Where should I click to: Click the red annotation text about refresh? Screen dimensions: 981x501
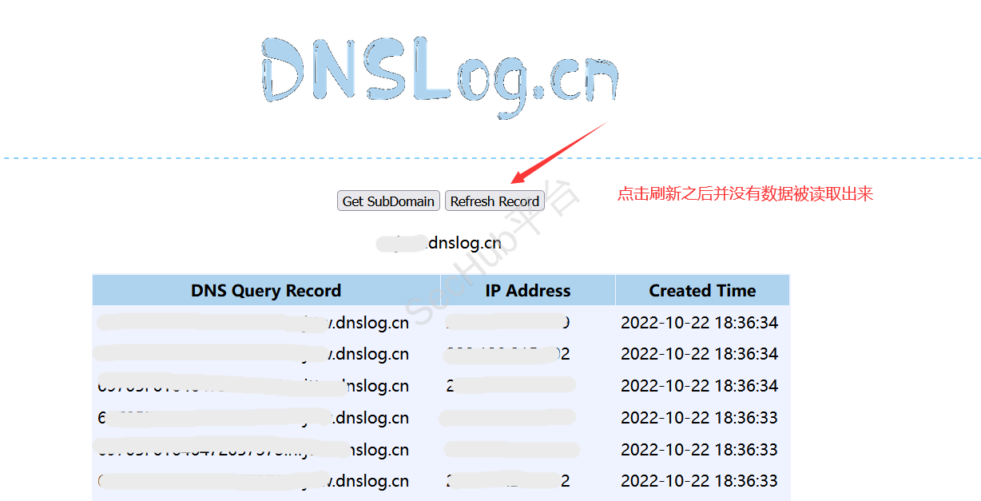745,193
